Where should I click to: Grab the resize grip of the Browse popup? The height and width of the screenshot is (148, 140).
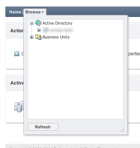(x=122, y=130)
